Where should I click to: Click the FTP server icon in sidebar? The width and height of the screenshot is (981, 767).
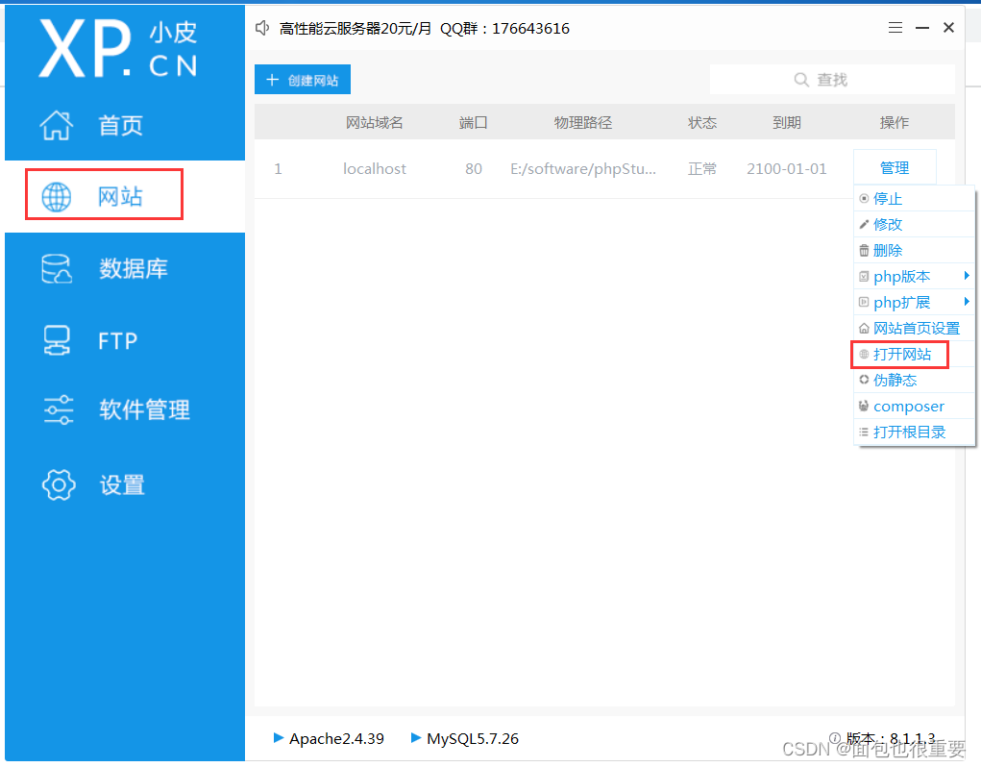[x=57, y=340]
